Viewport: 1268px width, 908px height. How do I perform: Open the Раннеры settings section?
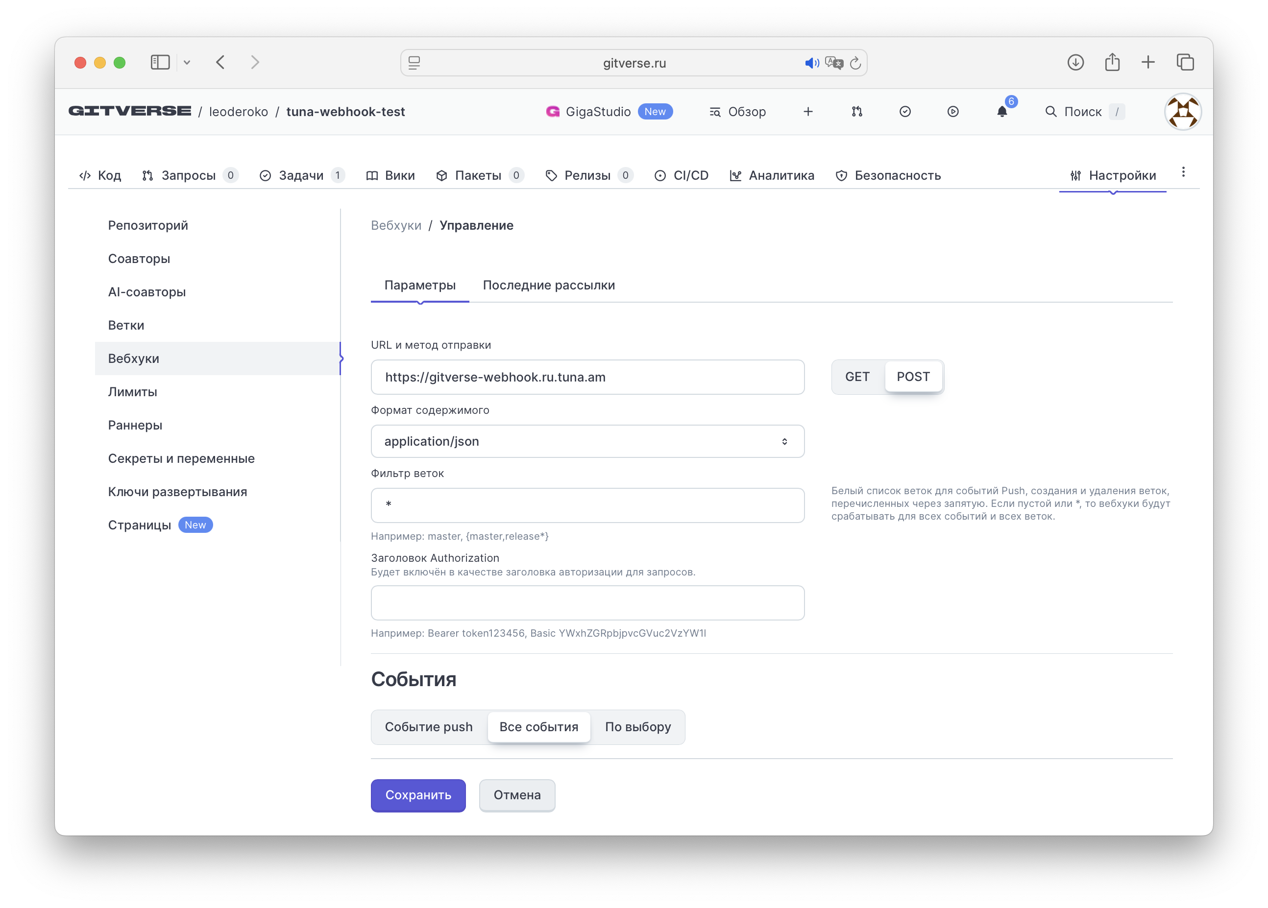click(x=135, y=425)
